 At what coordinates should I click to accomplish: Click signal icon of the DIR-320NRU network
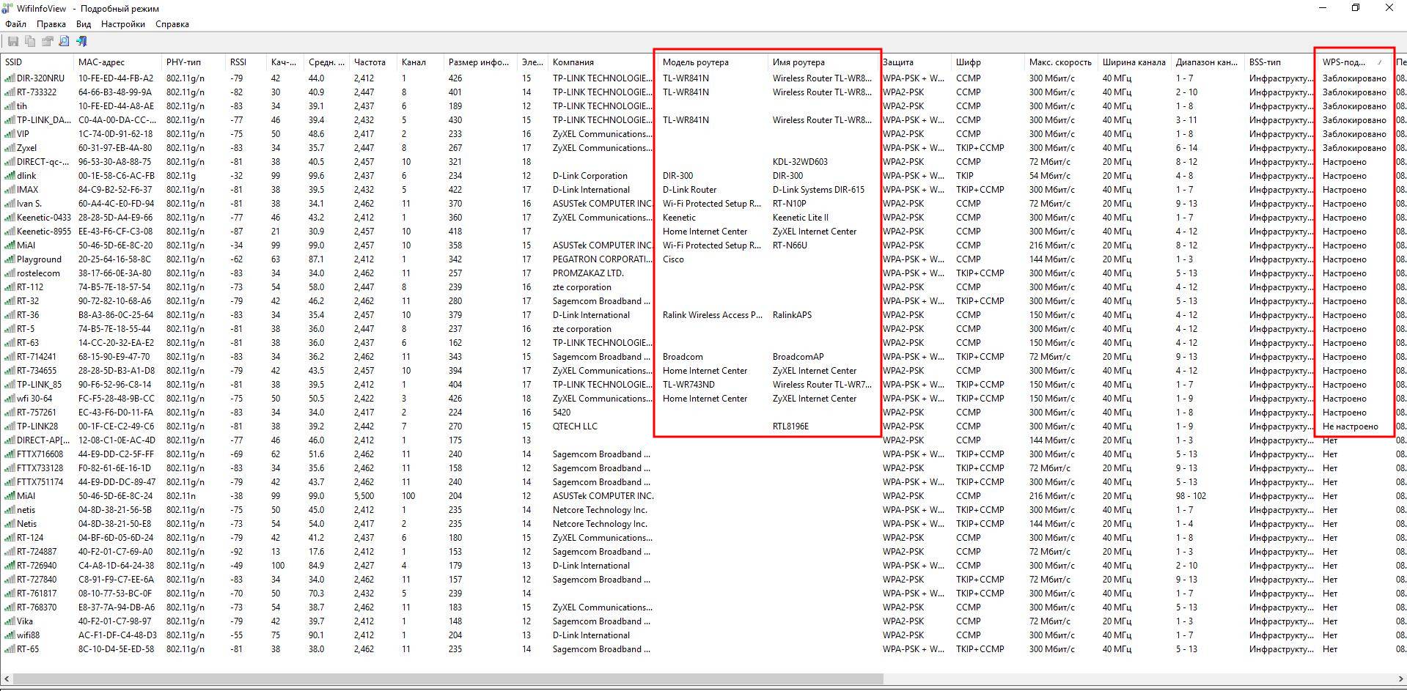click(x=10, y=78)
